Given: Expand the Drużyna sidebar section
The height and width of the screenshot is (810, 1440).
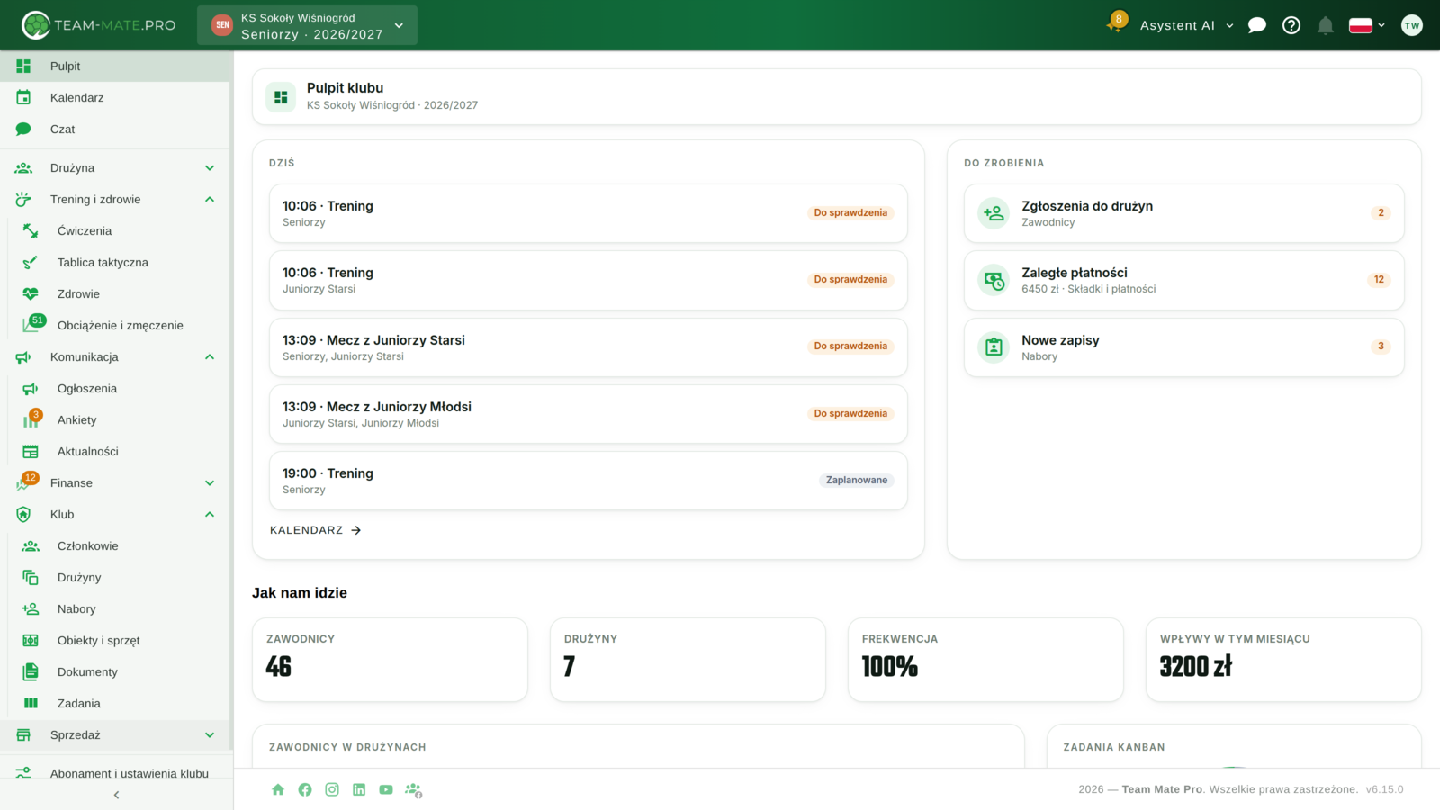Looking at the screenshot, I should click(x=115, y=167).
